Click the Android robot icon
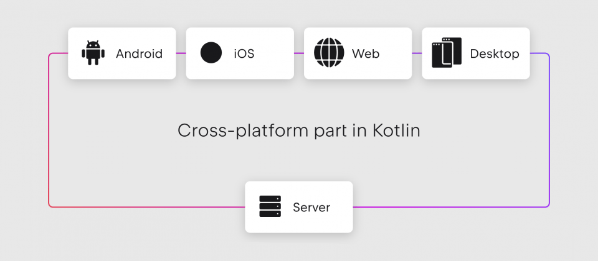The image size is (598, 261). coord(93,53)
